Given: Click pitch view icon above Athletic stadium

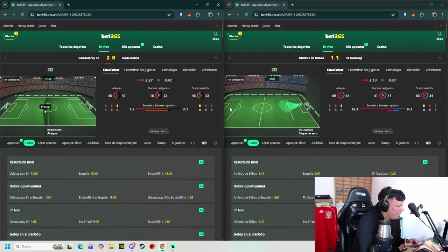Looking at the screenshot, I should pyautogui.click(x=274, y=70).
